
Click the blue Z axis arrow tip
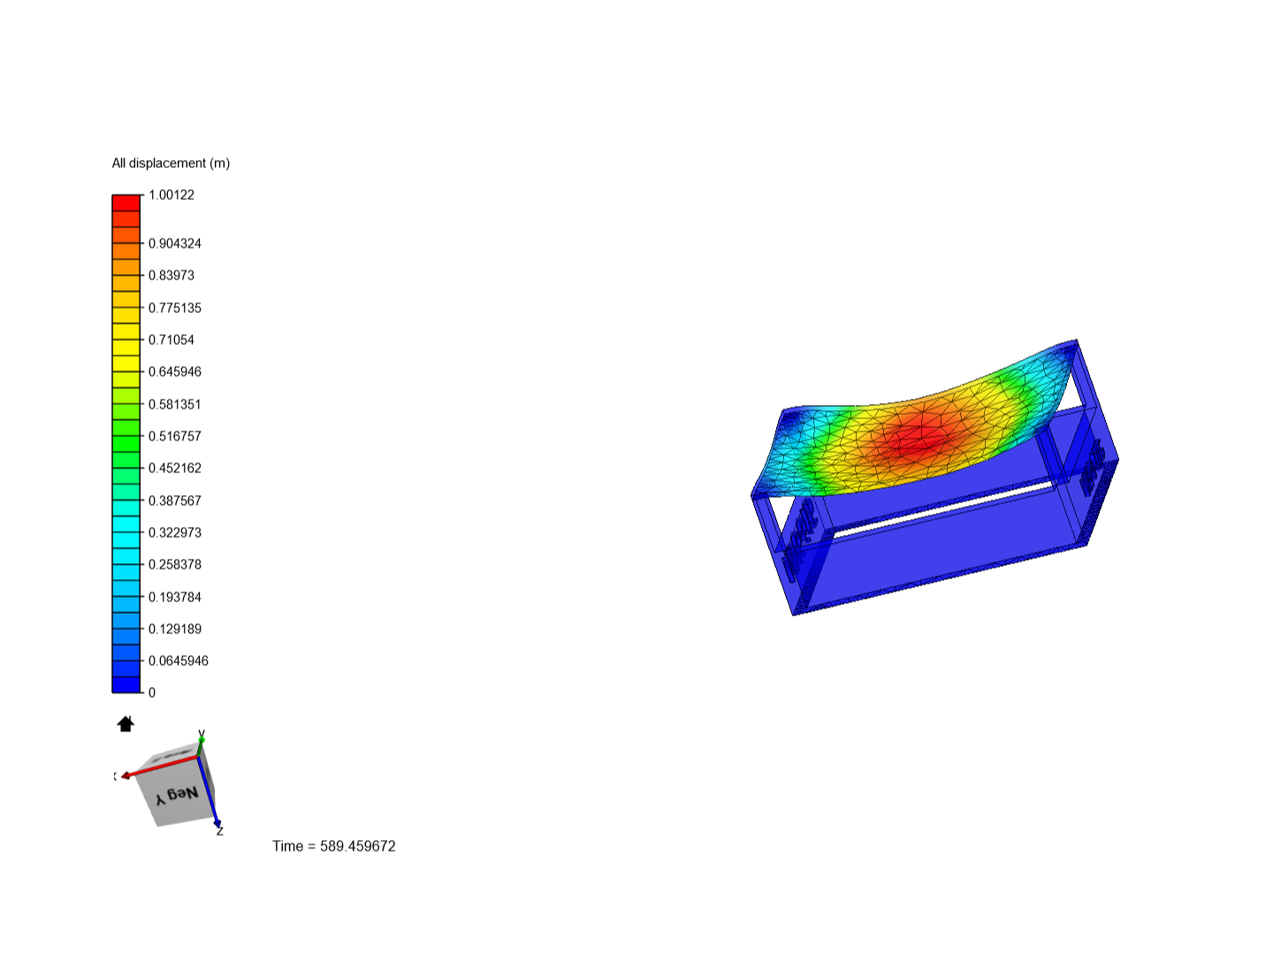pos(217,823)
